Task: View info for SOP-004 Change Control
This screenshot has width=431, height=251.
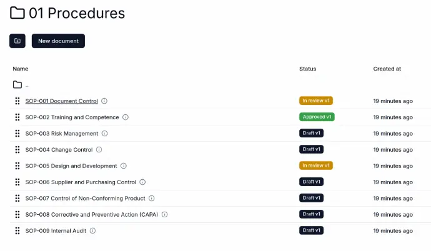Action: tap(99, 150)
